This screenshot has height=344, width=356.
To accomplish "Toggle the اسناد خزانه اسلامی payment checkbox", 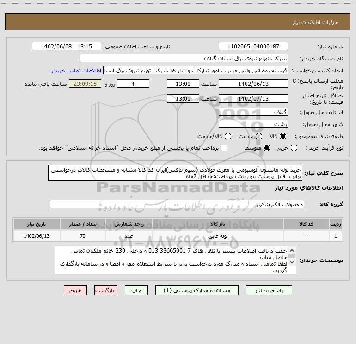I will [224, 148].
